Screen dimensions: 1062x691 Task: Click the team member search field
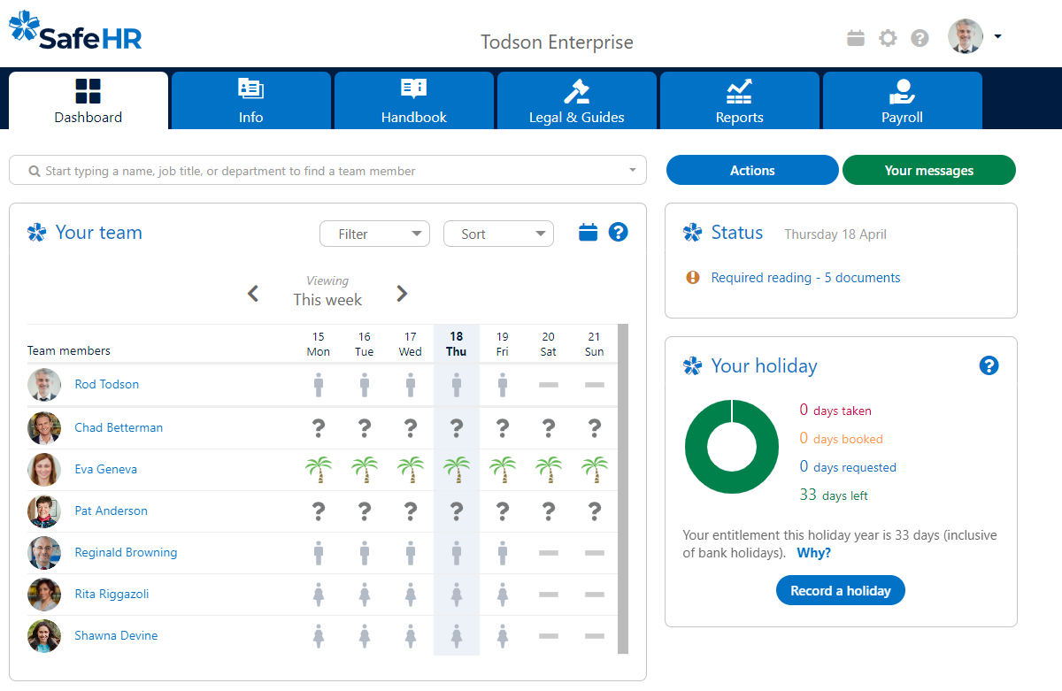[327, 169]
